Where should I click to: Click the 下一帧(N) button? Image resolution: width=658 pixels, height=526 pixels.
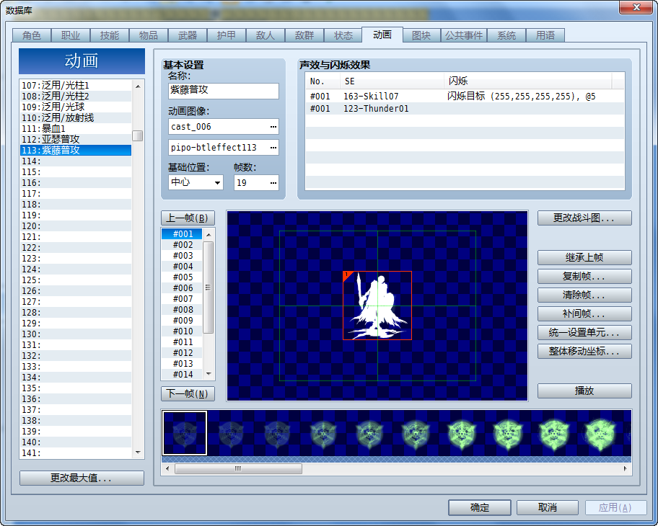tap(188, 393)
